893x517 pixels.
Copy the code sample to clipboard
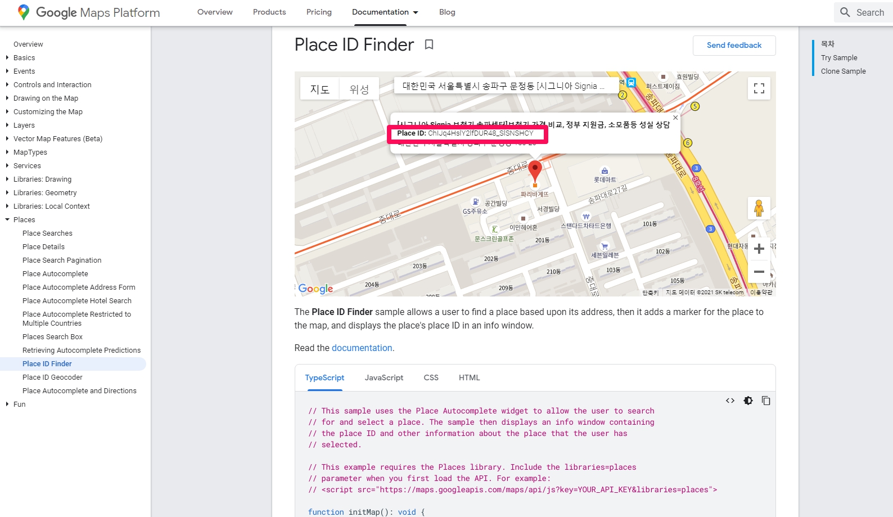point(766,401)
